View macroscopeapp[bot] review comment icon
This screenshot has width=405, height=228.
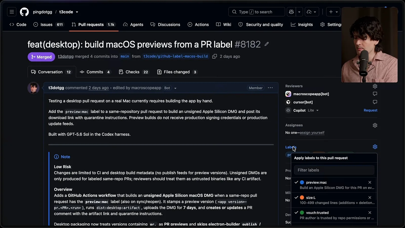pyautogui.click(x=375, y=94)
